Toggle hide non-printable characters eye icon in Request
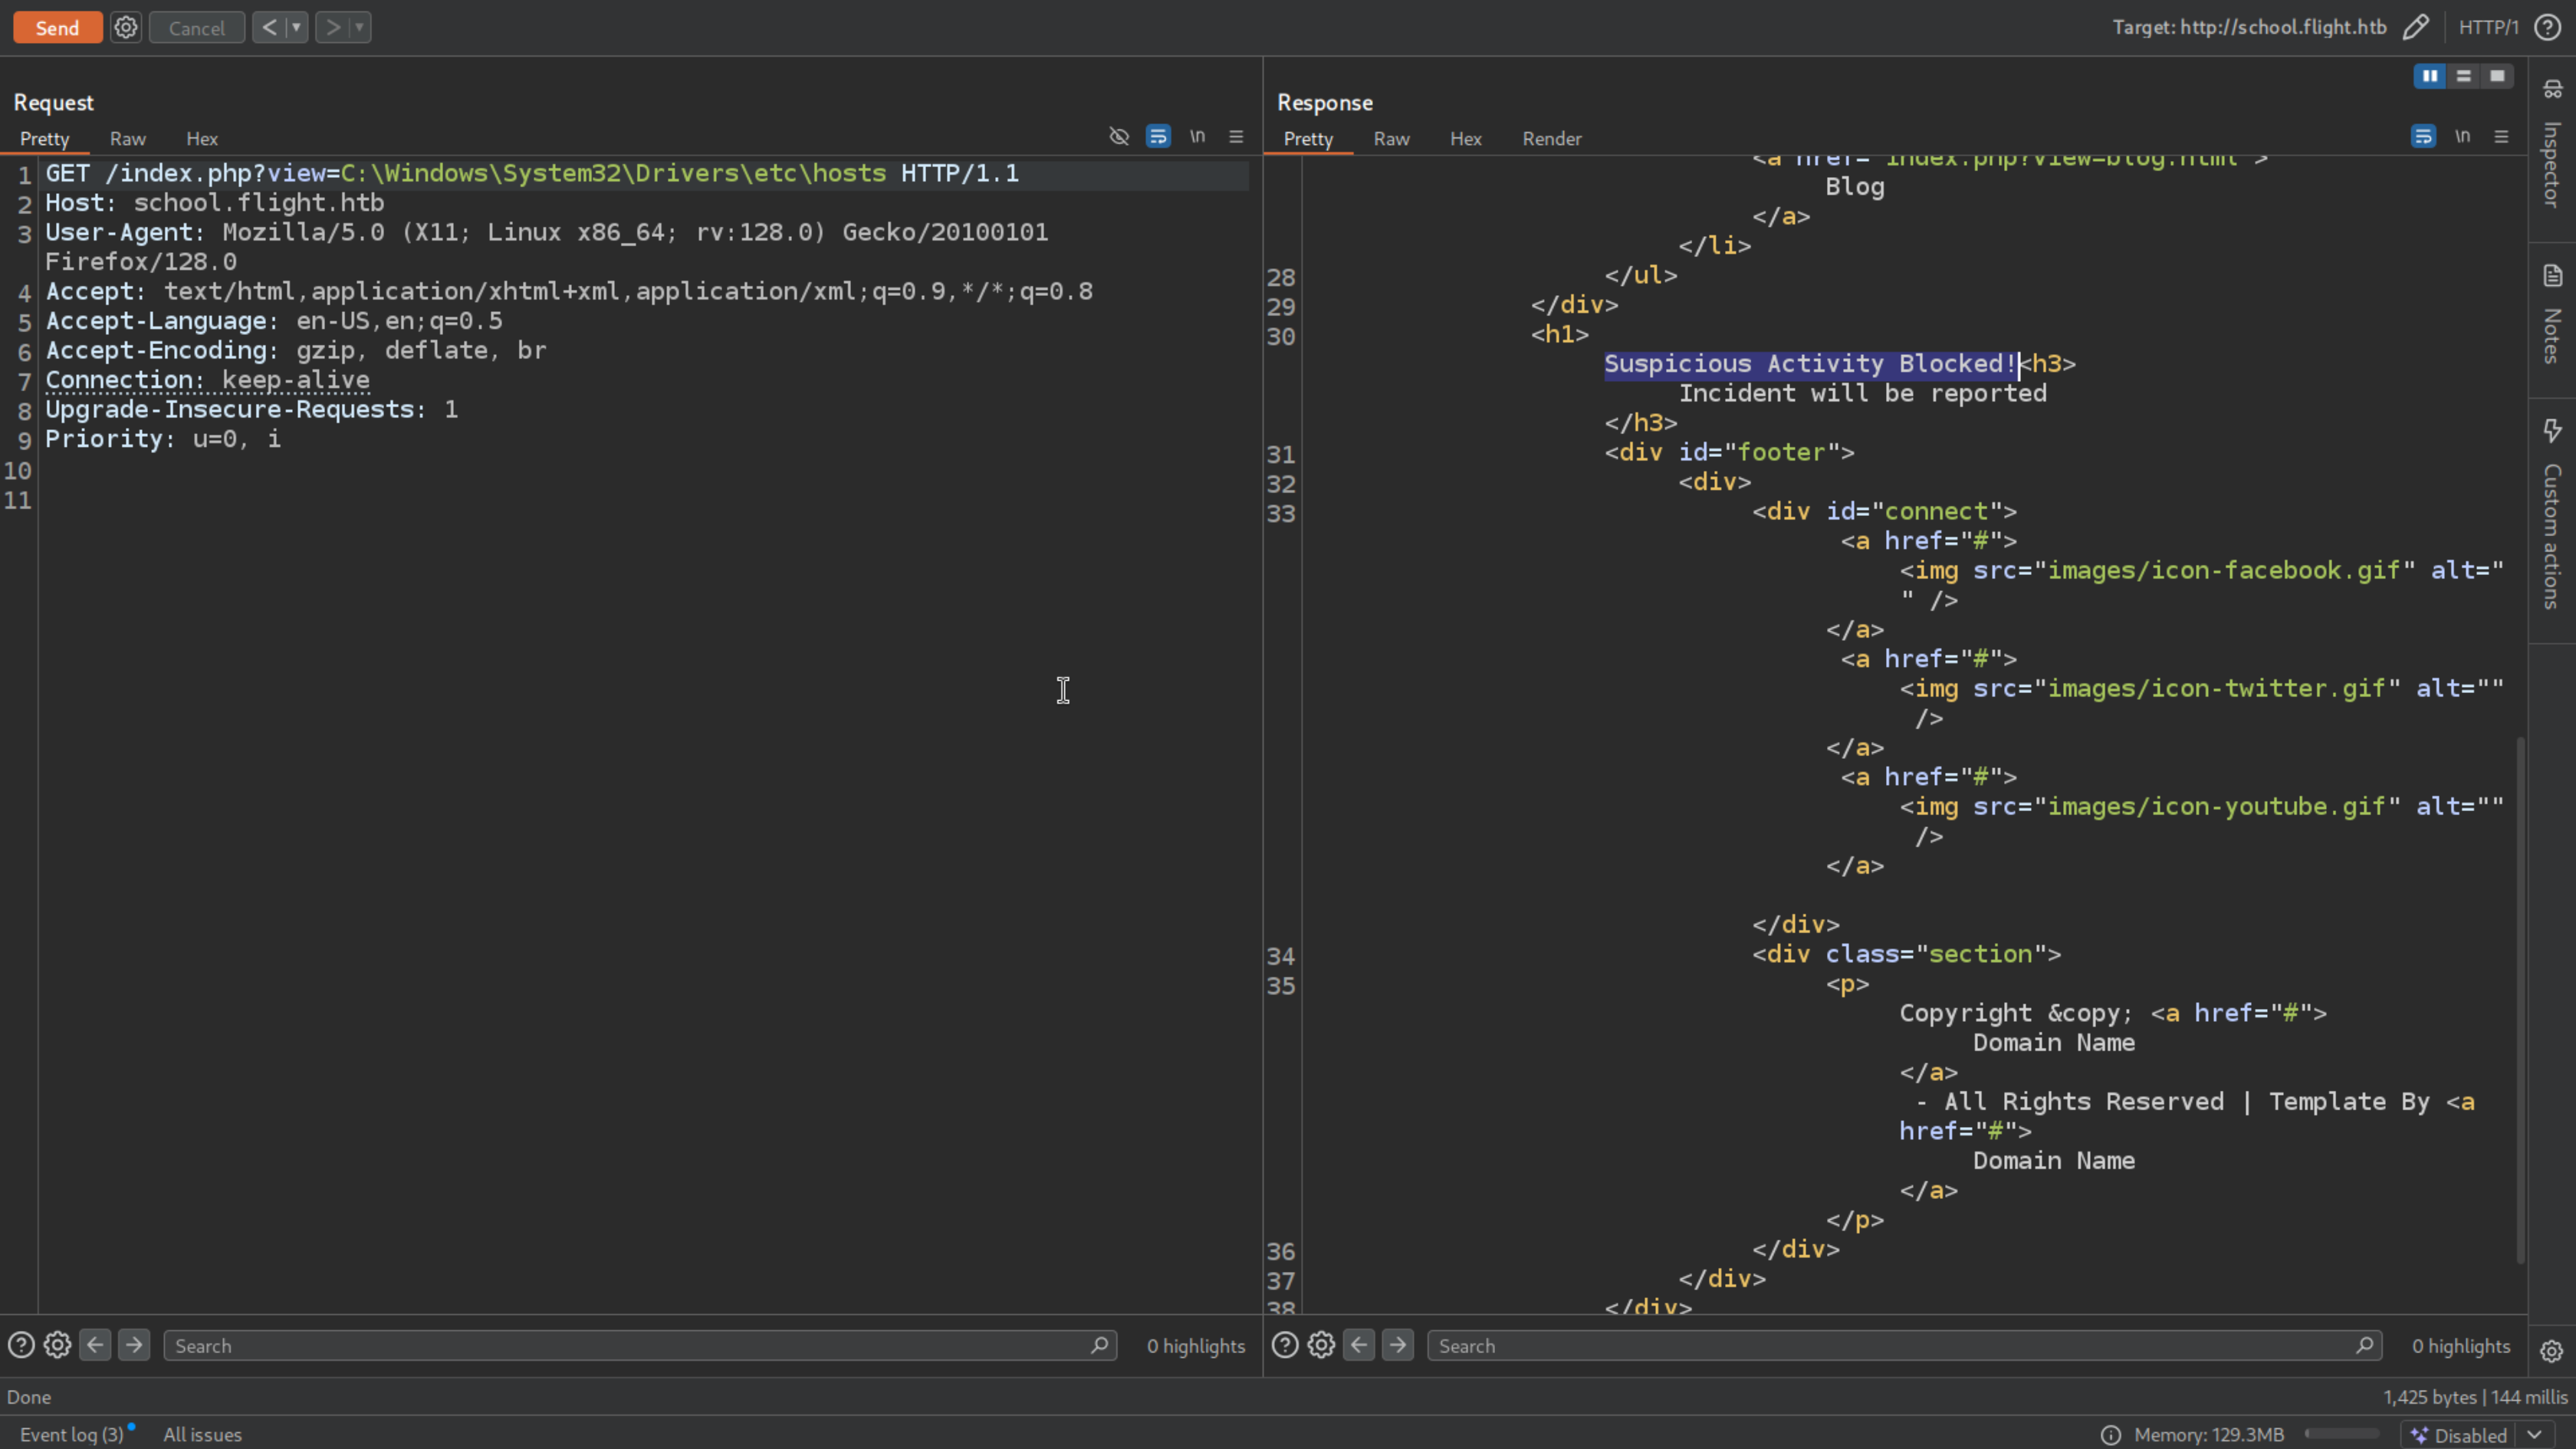Screen dimensions: 2576x1449 [x=1119, y=137]
